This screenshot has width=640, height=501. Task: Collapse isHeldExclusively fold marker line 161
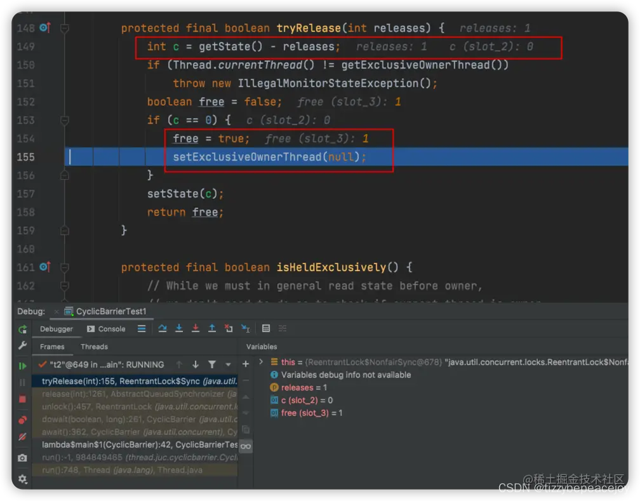pyautogui.click(x=65, y=267)
